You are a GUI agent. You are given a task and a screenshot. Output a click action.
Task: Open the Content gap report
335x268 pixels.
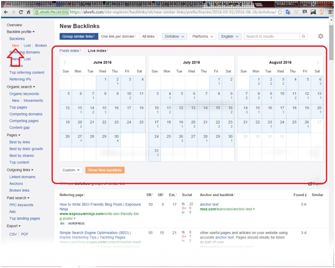click(x=19, y=127)
